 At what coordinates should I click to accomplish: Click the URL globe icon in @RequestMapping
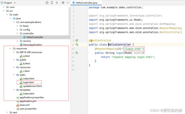coord(120,49)
